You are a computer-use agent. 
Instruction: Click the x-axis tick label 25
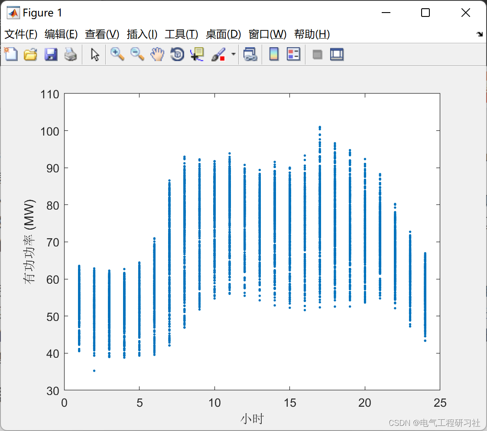click(x=440, y=403)
